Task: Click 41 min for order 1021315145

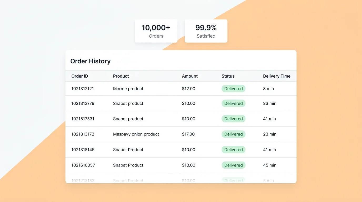Action: click(x=269, y=150)
